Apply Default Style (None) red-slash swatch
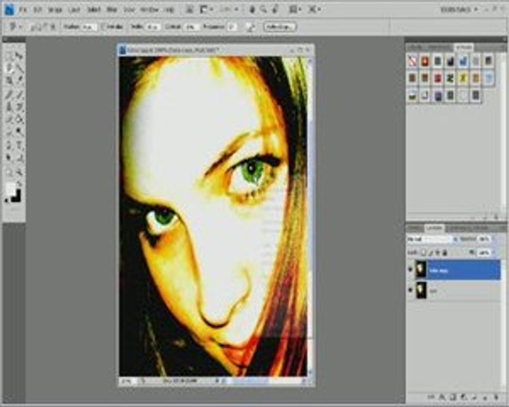This screenshot has height=407, width=509. [x=412, y=60]
